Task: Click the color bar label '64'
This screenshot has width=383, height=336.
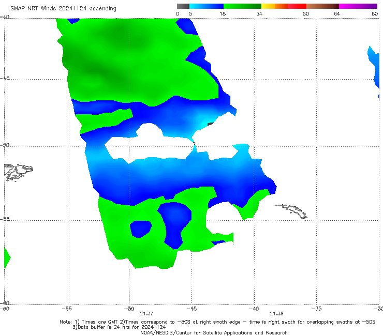Action: tap(337, 13)
